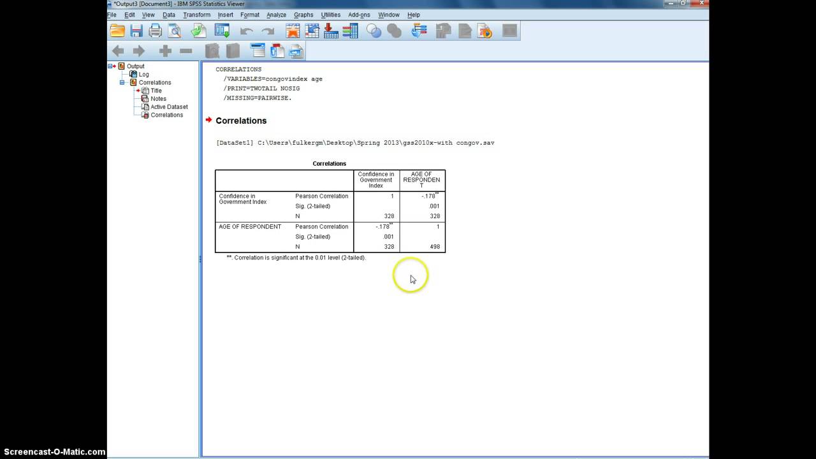Click the CORRELATIONS syntax log text
816x459 pixels.
238,69
